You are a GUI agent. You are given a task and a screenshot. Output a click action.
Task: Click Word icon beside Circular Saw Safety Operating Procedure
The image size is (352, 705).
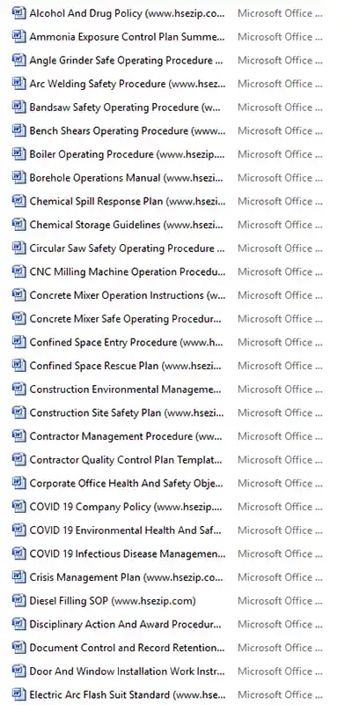[18, 248]
